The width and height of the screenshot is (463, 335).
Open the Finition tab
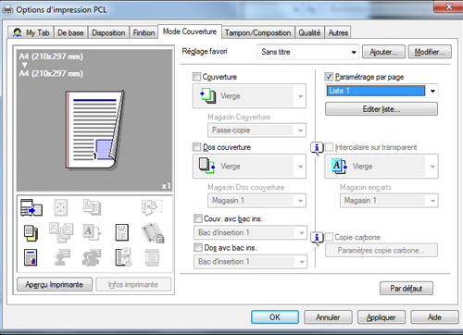click(x=144, y=32)
